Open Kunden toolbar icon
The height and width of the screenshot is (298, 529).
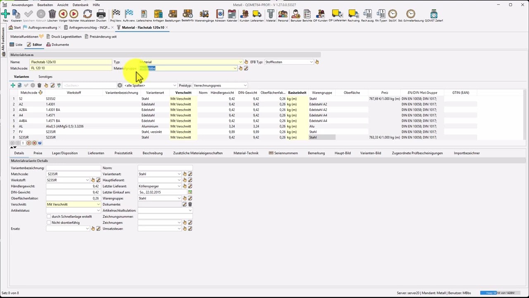click(244, 14)
